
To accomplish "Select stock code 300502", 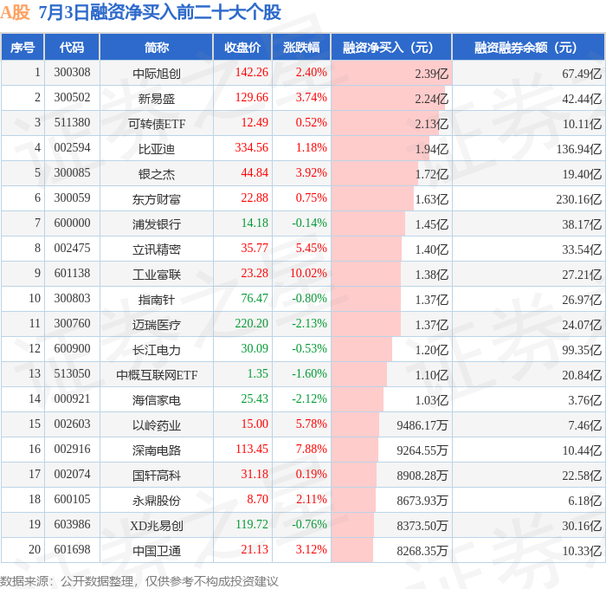I will [x=72, y=97].
